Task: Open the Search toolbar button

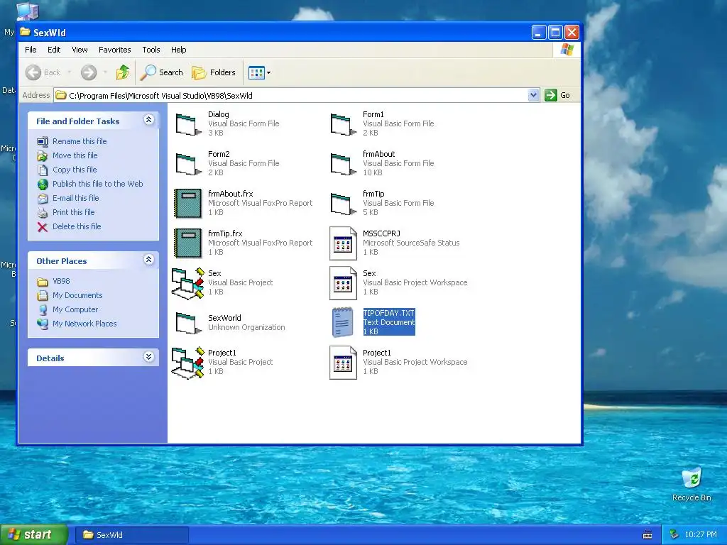Action: 162,72
